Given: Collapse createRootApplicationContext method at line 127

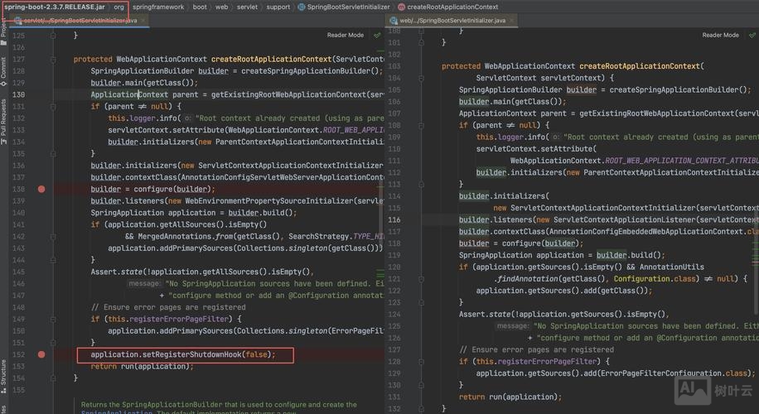Looking at the screenshot, I should 53,60.
